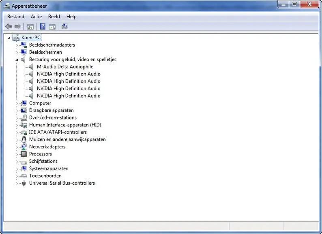Expand the Netwerkadapters arrow
322x234 pixels.
(x=17, y=147)
